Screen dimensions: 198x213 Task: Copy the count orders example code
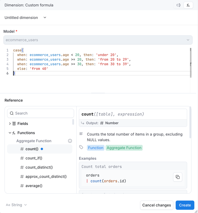[178, 177]
